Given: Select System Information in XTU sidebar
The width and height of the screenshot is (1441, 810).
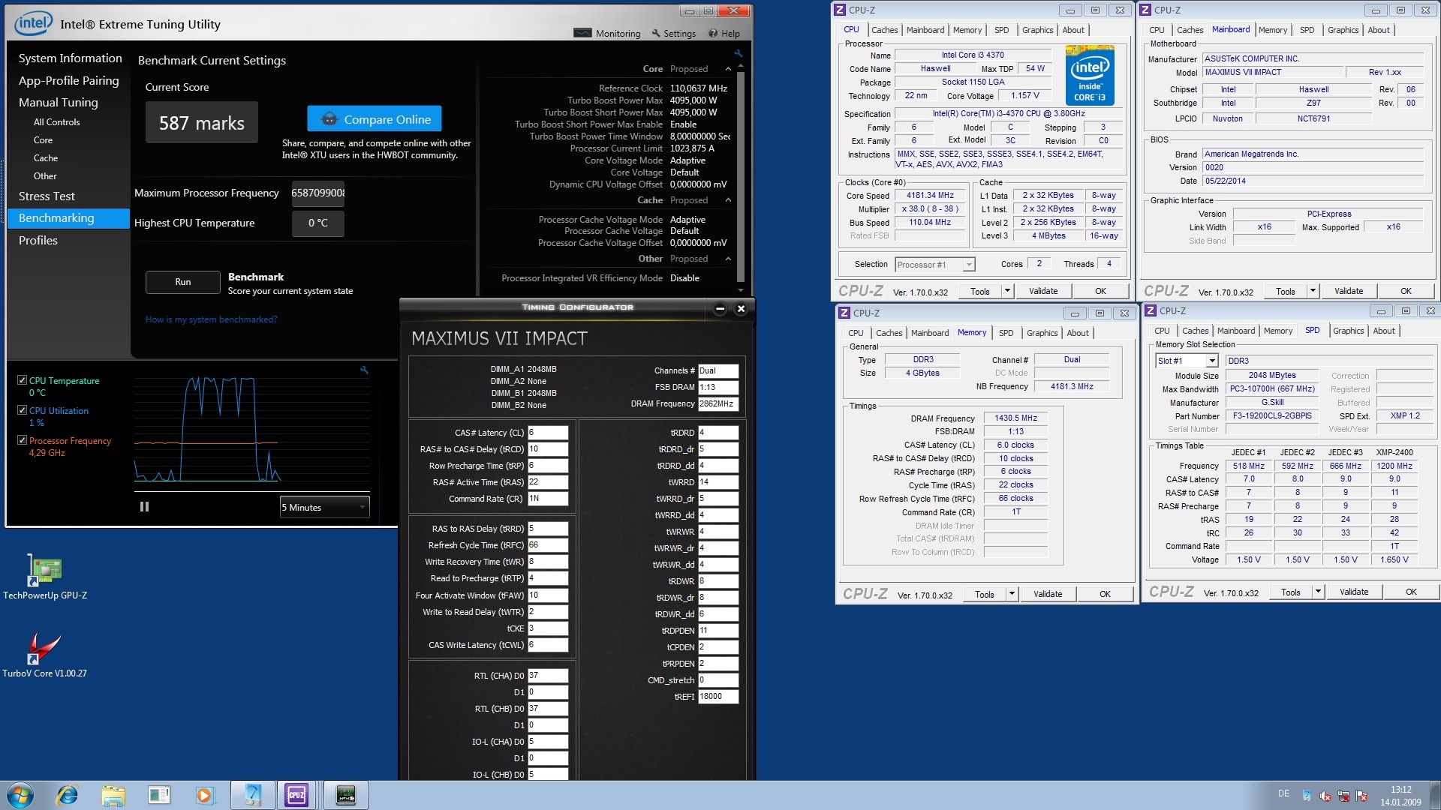Looking at the screenshot, I should tap(70, 58).
